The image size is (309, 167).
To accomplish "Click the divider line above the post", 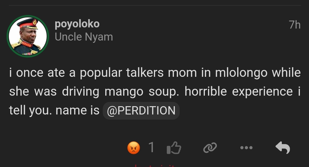I will point(154,5).
